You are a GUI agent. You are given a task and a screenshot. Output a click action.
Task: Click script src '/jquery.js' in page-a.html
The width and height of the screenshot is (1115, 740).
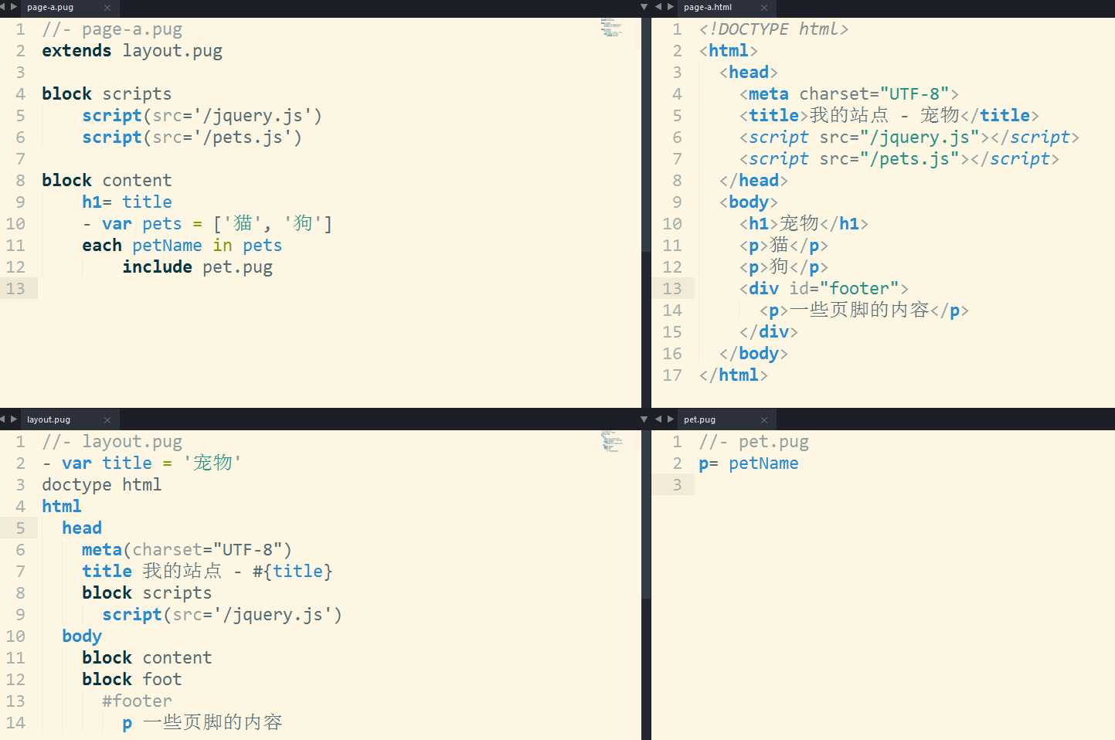909,137
